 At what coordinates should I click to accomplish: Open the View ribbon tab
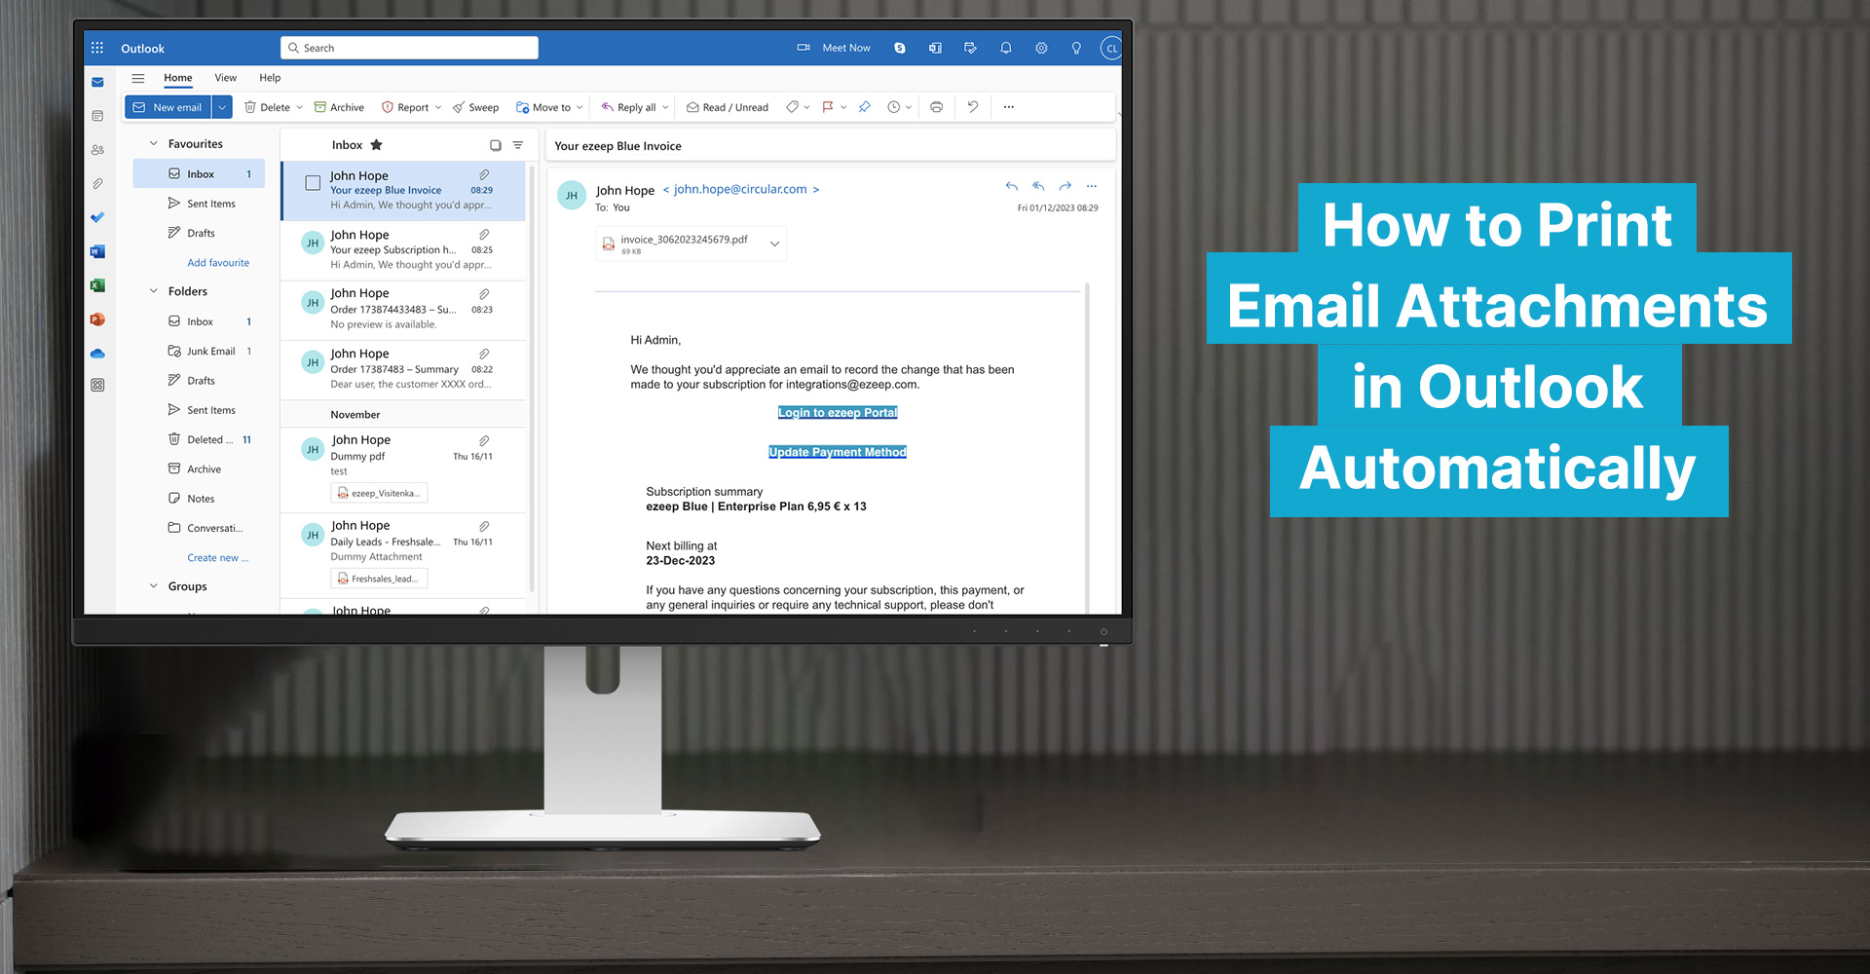coord(226,78)
